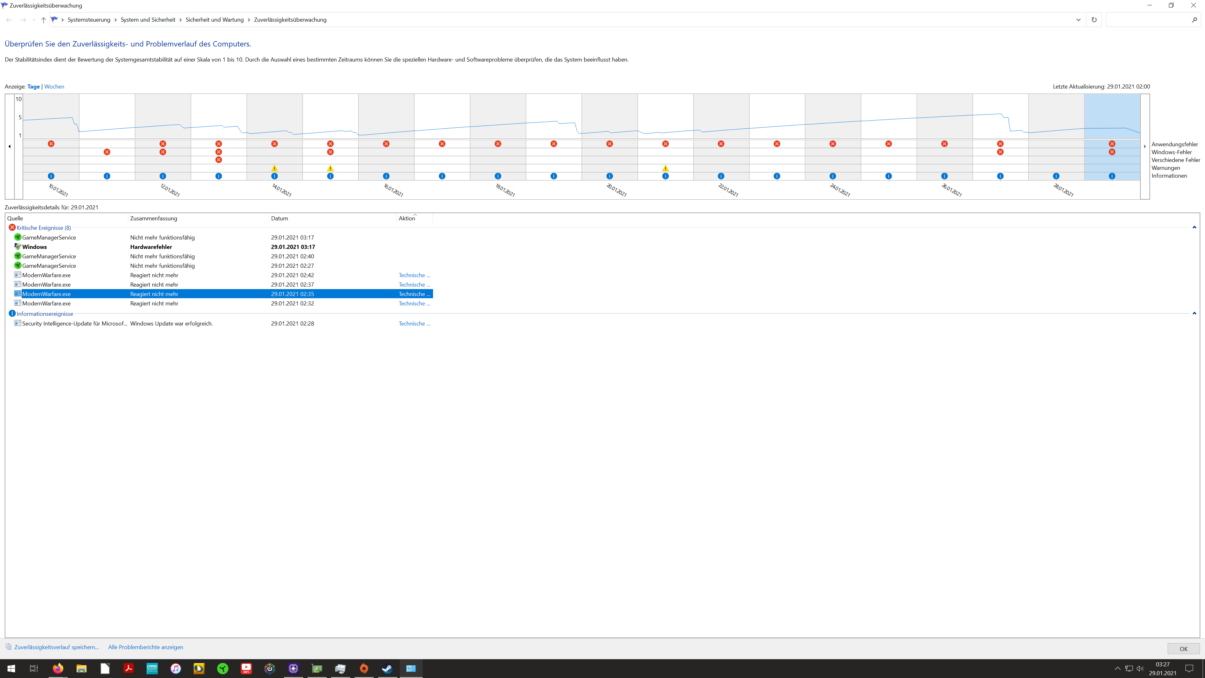Image resolution: width=1205 pixels, height=678 pixels.
Task: Click the Systemsteuerung breadcrumb
Action: (89, 20)
